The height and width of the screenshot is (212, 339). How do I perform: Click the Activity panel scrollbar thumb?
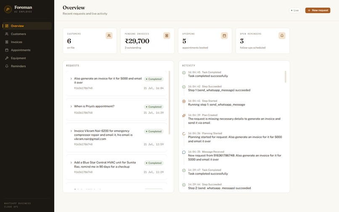(286, 77)
